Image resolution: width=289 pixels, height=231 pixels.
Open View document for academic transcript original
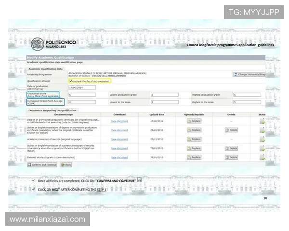119,139
